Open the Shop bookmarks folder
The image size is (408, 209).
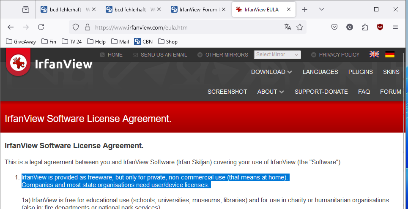coord(167,42)
